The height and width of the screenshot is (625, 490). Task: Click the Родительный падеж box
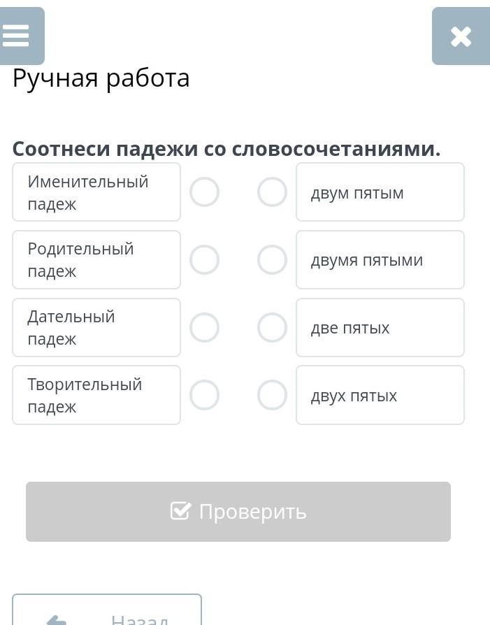[96, 260]
